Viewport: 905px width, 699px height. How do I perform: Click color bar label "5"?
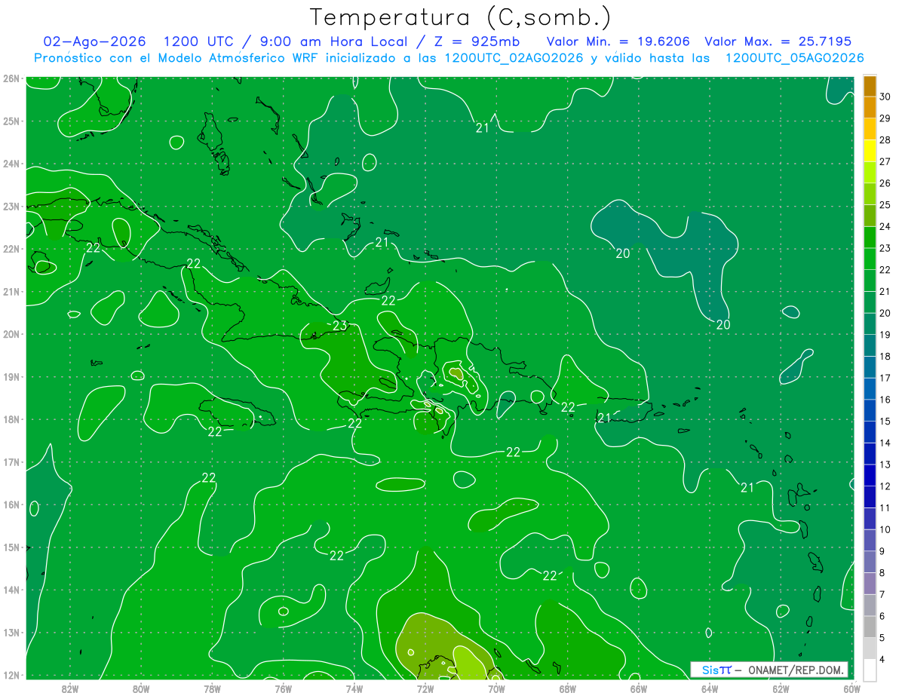pos(882,637)
